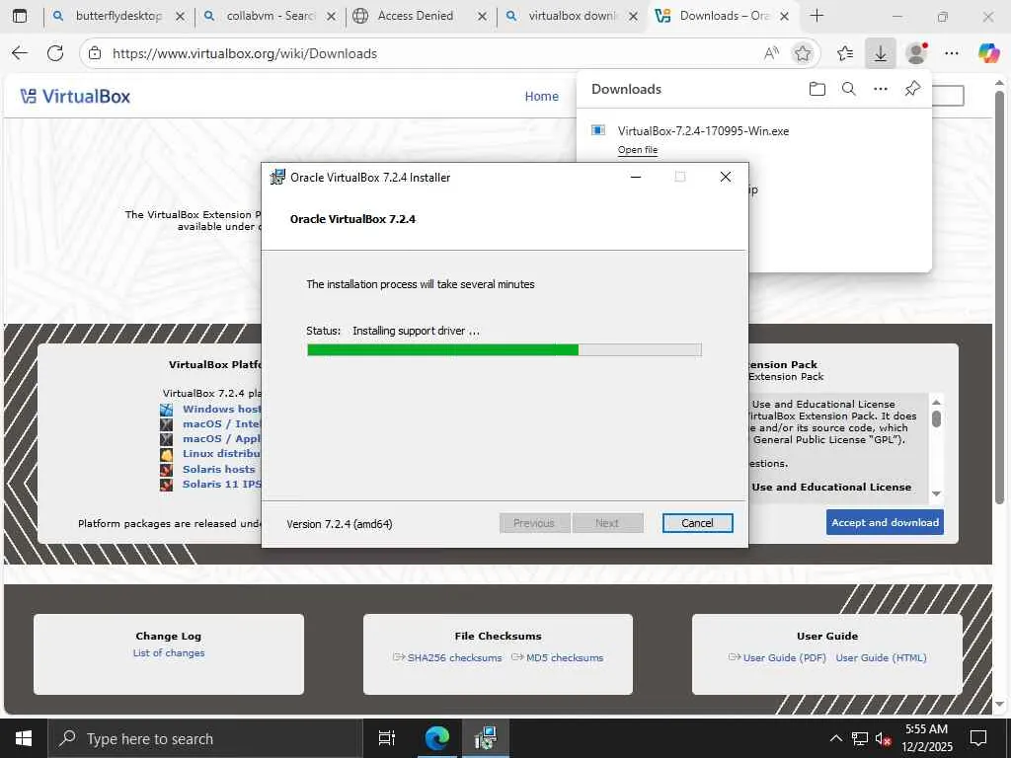Open a new browser tab
Image resolution: width=1011 pixels, height=758 pixels.
click(x=817, y=16)
